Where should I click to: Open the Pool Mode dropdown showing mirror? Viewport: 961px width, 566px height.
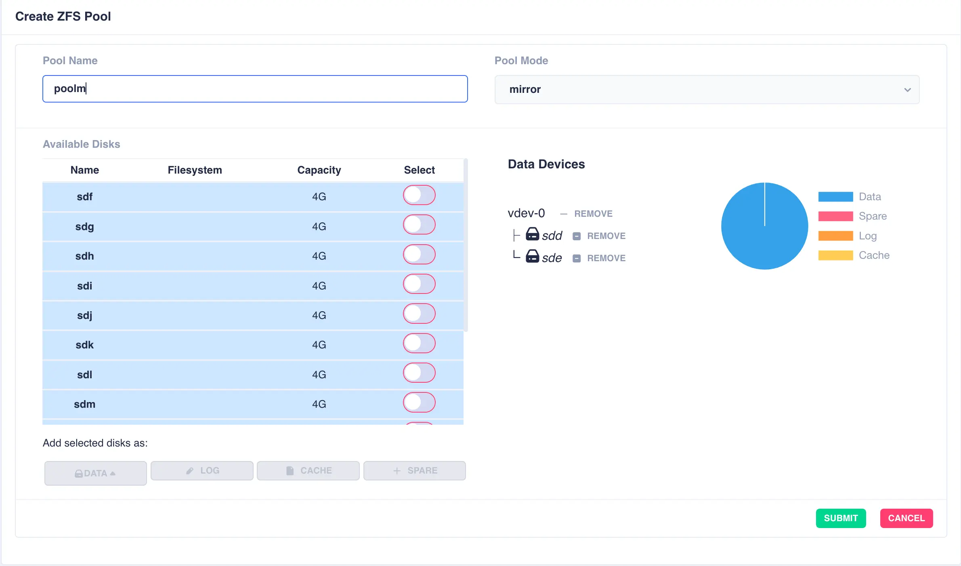click(x=707, y=90)
